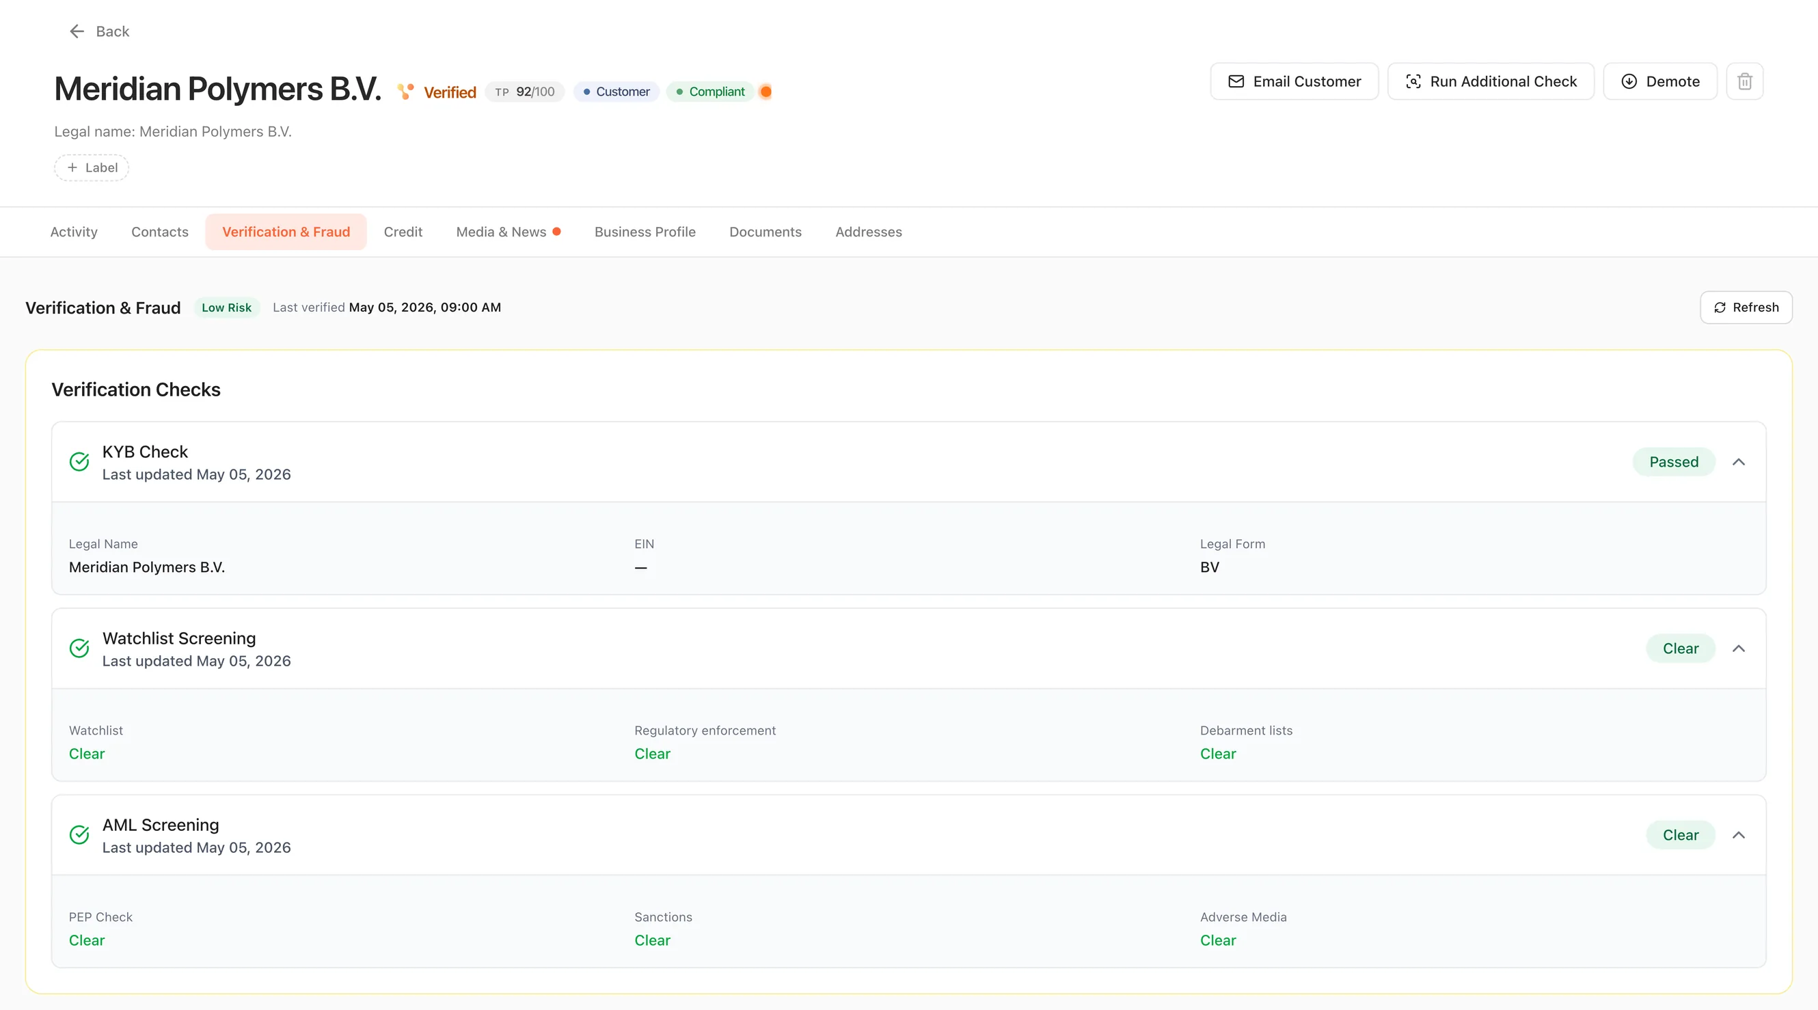Click Run Additional Check button
This screenshot has width=1818, height=1010.
tap(1491, 81)
